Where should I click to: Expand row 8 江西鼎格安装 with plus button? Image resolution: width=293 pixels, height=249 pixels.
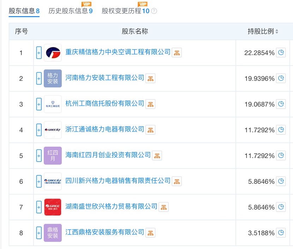(39, 233)
